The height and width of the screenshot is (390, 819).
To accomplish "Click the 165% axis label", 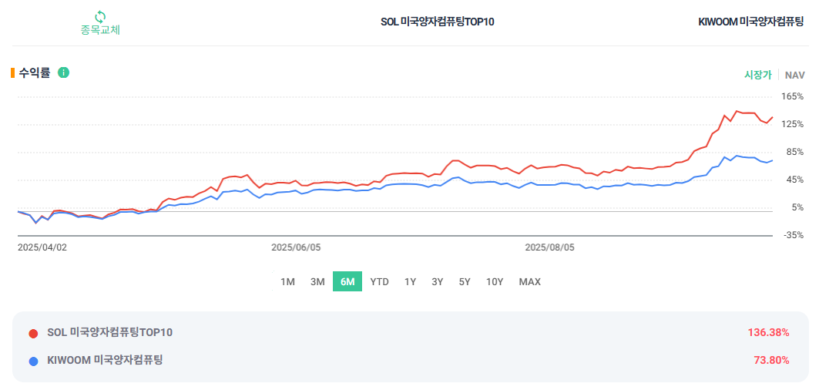I will pyautogui.click(x=794, y=96).
